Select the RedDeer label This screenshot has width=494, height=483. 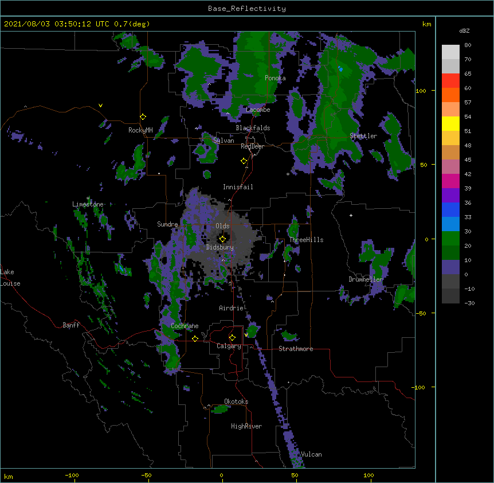click(x=252, y=146)
